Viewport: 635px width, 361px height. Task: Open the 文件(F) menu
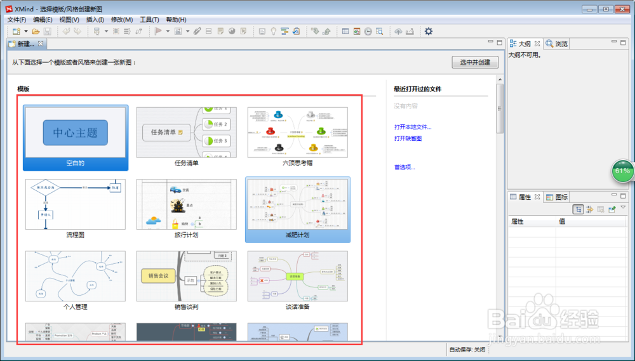[17, 20]
